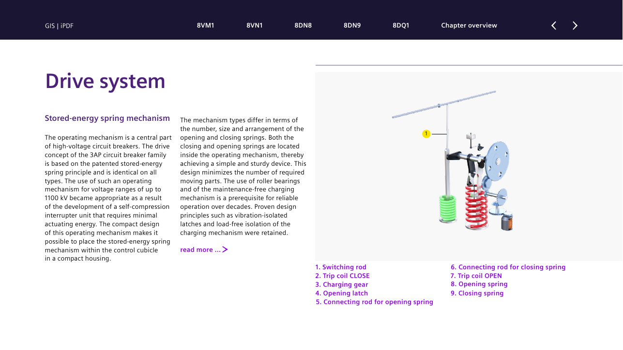Select legend item 7. Trip coil OPEN

point(476,276)
